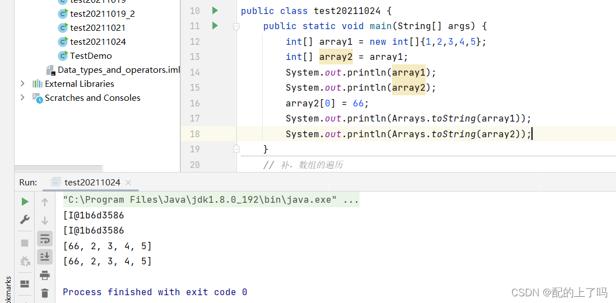Image resolution: width=616 pixels, height=303 pixels.
Task: Click line number 16 in gutter
Action: point(195,104)
